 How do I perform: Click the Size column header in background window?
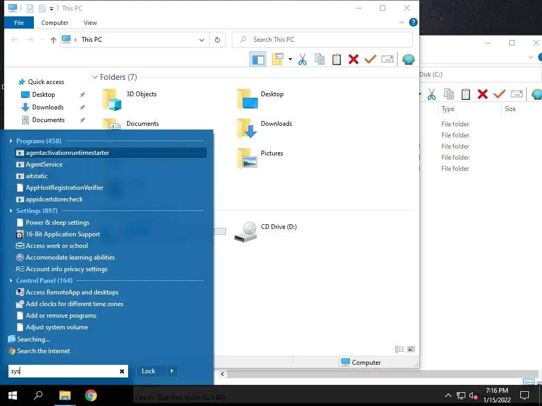(x=510, y=109)
